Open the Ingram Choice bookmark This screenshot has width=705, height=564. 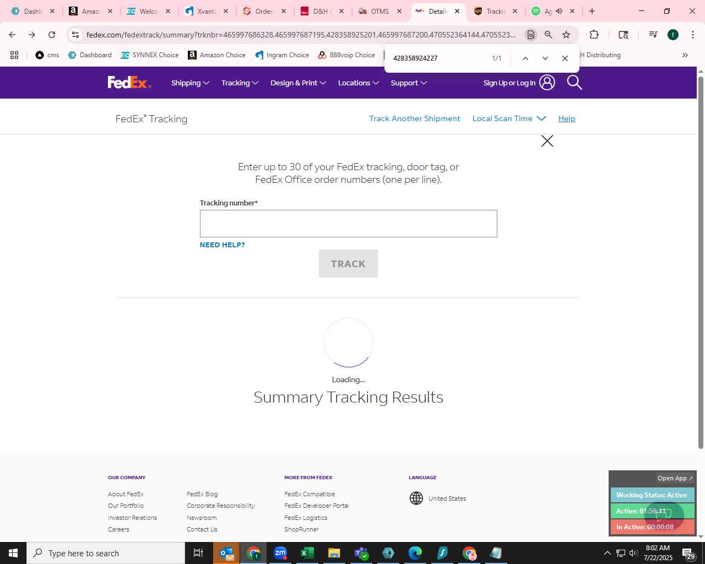click(x=282, y=55)
